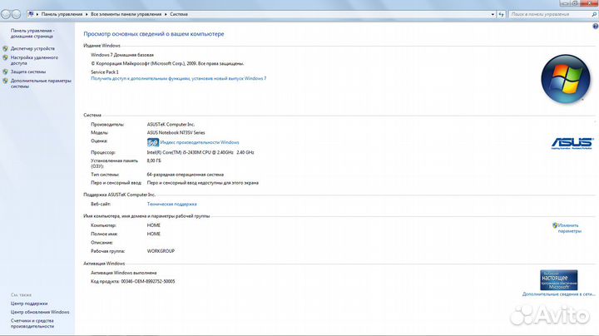599x336 pixels.
Task: Click the ASUS logo image
Action: click(x=572, y=141)
